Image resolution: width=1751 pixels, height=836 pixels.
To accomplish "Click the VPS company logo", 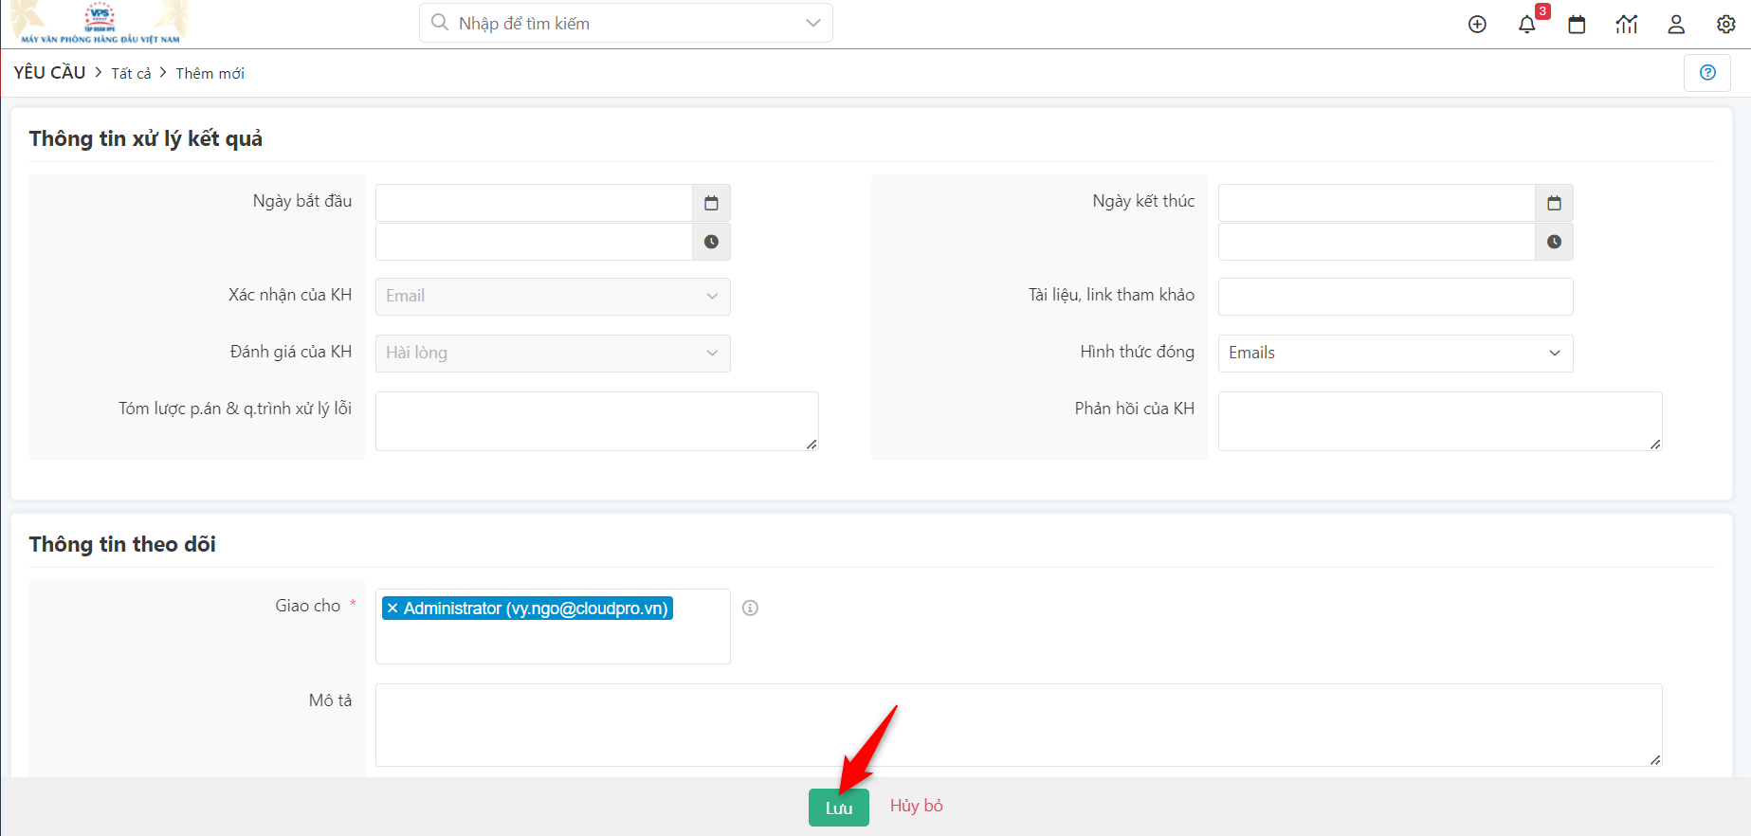I will 100,23.
